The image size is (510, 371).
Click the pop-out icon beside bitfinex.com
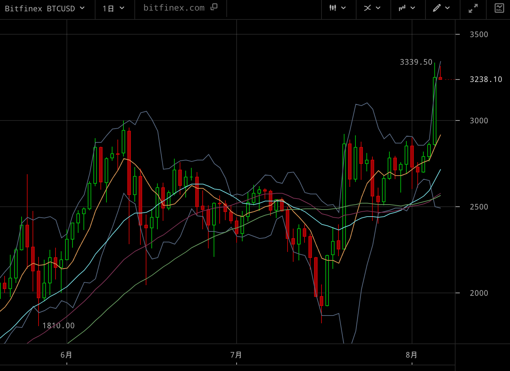[x=214, y=7]
